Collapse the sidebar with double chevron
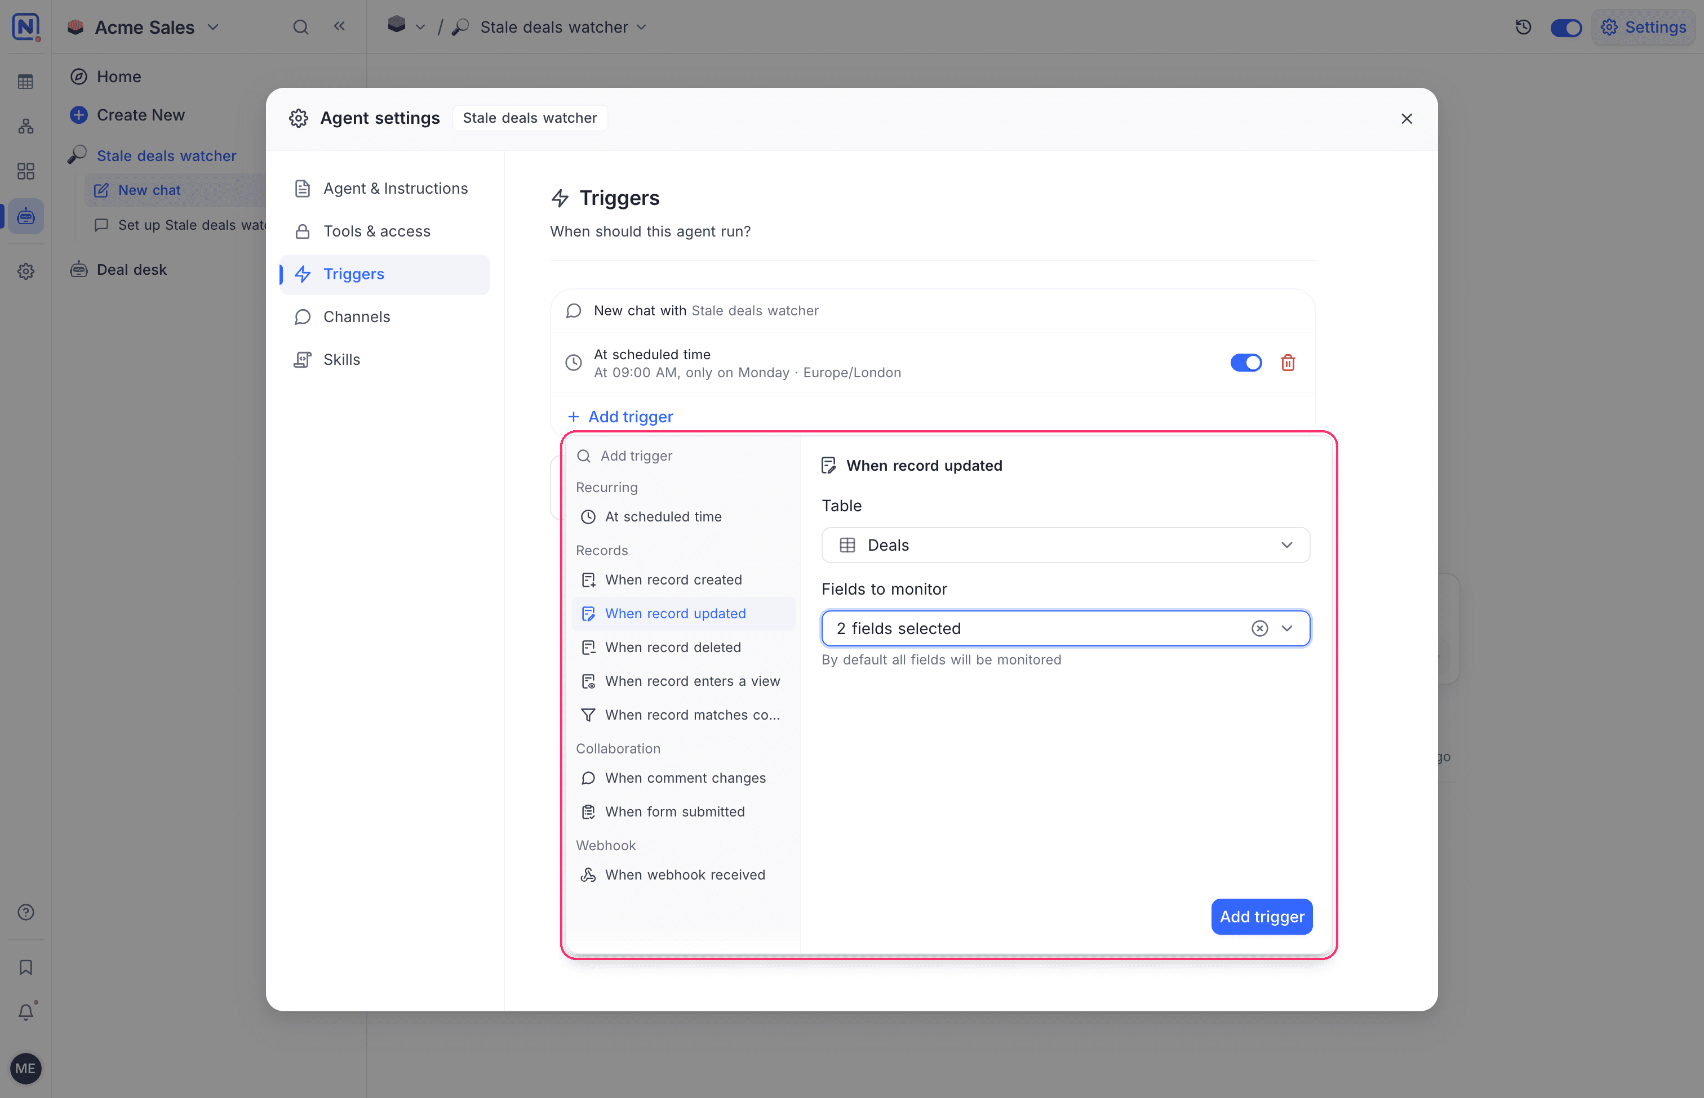This screenshot has width=1704, height=1098. click(339, 27)
